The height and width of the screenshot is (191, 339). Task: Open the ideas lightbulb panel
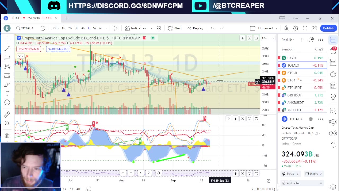click(333, 97)
